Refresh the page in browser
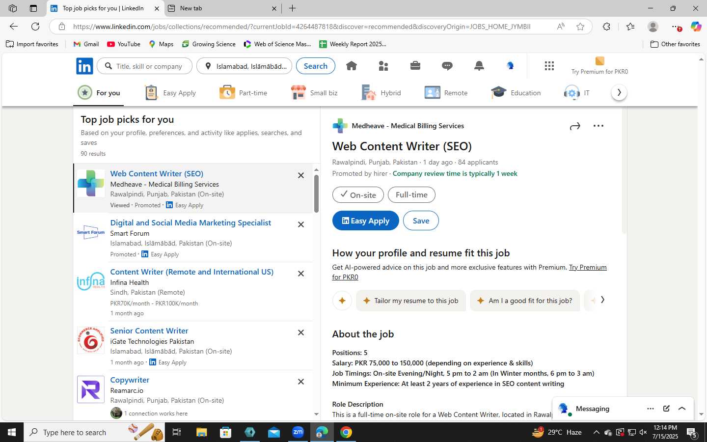 pyautogui.click(x=35, y=27)
